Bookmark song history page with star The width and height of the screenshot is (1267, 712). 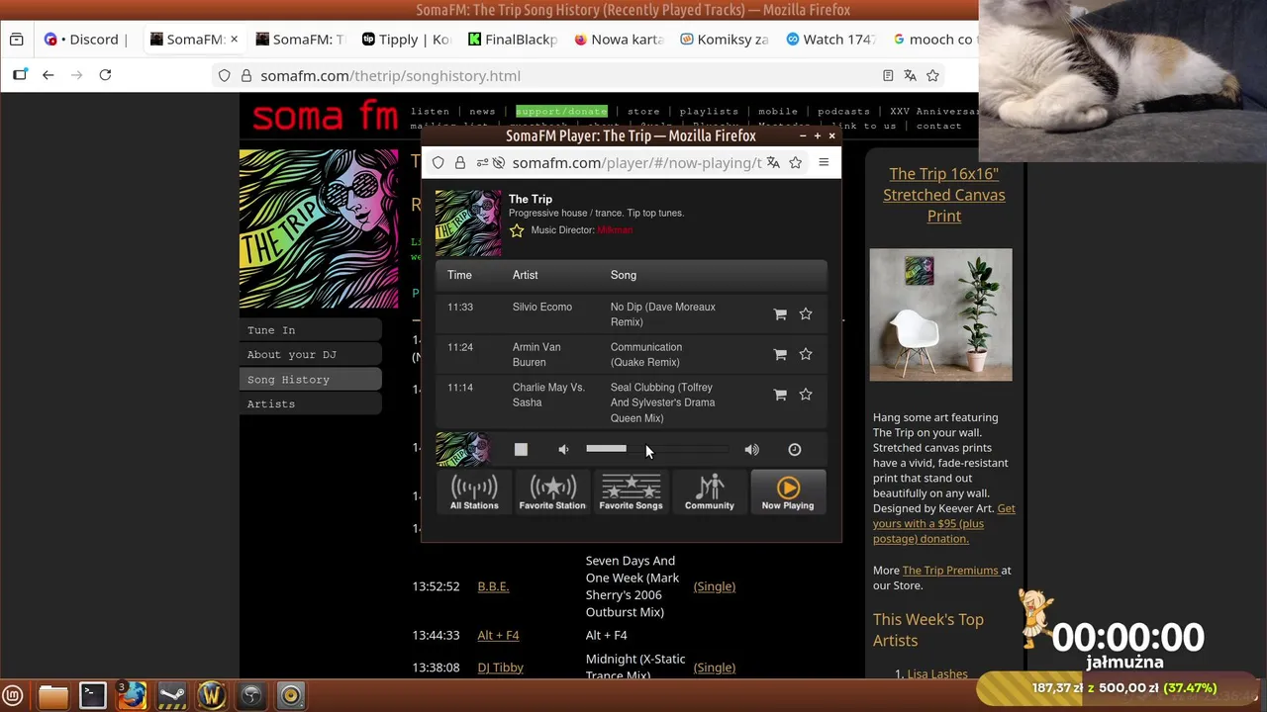click(932, 75)
